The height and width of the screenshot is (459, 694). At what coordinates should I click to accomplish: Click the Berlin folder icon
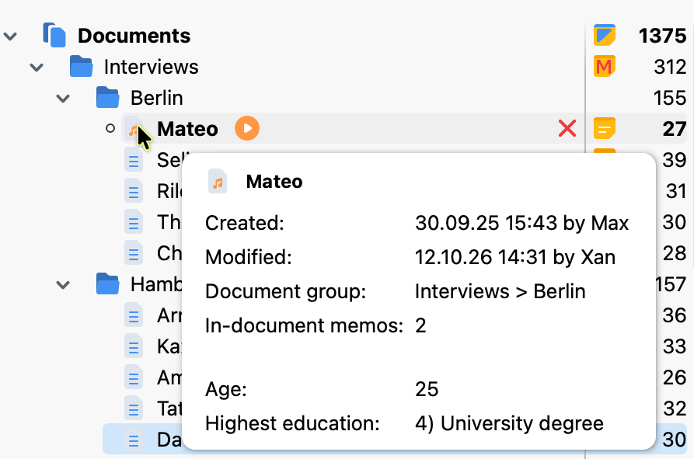[107, 97]
